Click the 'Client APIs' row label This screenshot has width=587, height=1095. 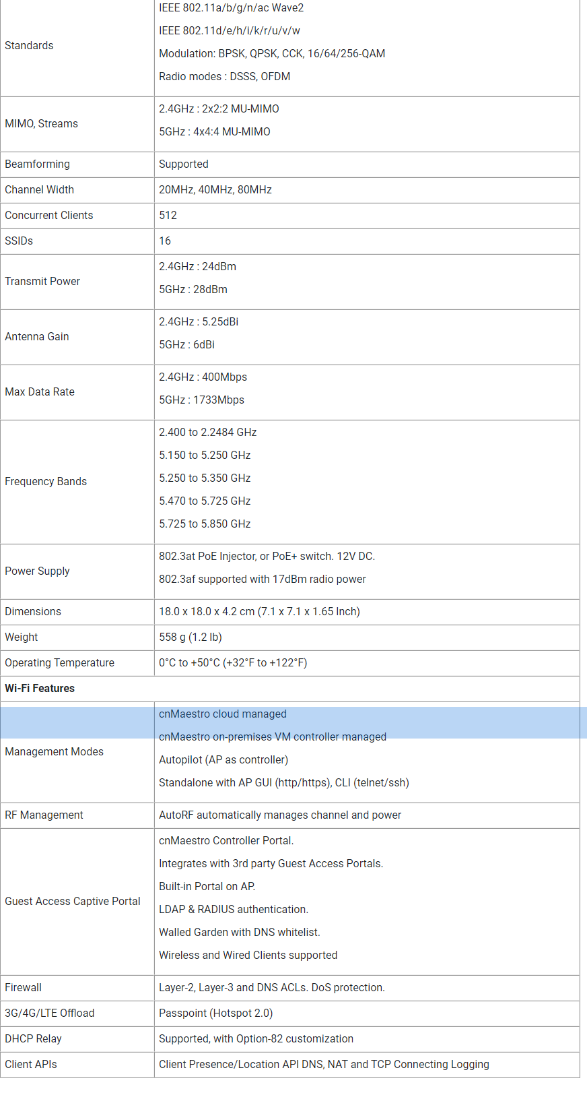coord(30,1065)
